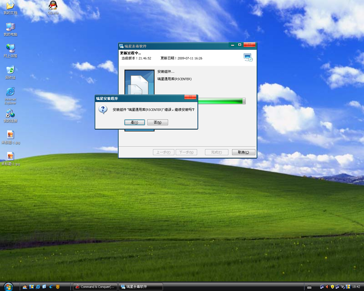Select the Internet Explorer desktop icon

pyautogui.click(x=10, y=96)
